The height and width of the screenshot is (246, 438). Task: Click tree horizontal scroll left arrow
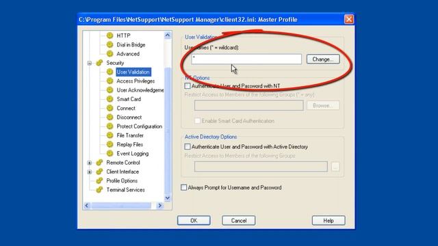[87, 206]
